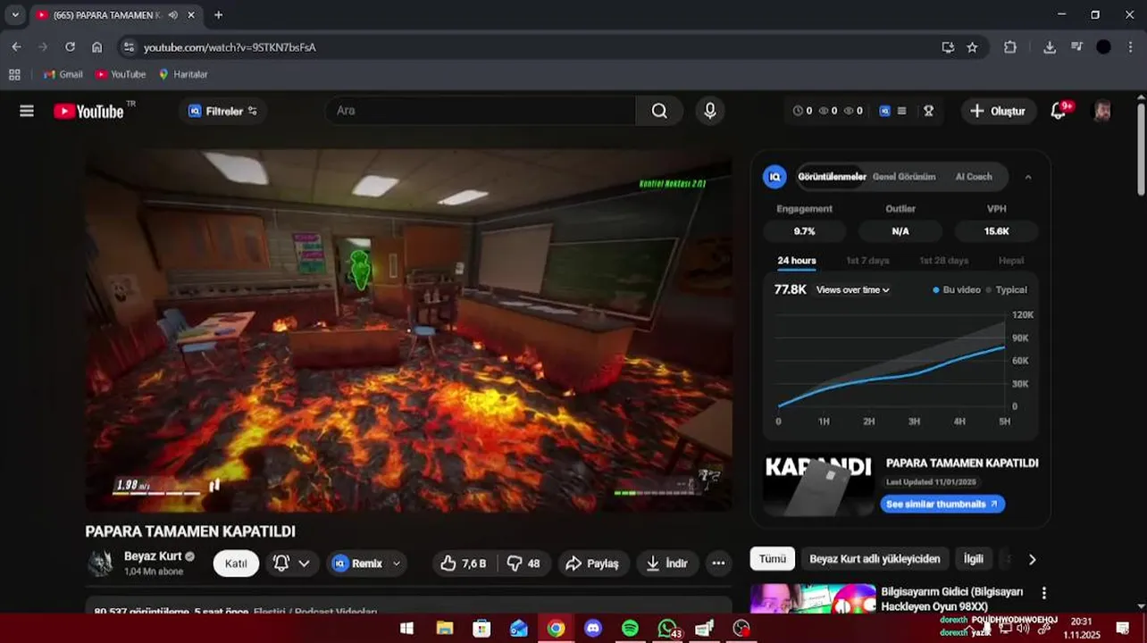Switch to the AI Coach tab
This screenshot has width=1147, height=643.
[x=974, y=177]
